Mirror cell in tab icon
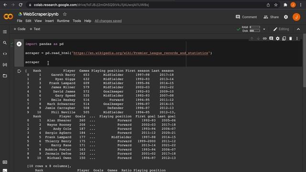Image resolution: width=306 pixels, height=172 pixels. [x=284, y=39]
